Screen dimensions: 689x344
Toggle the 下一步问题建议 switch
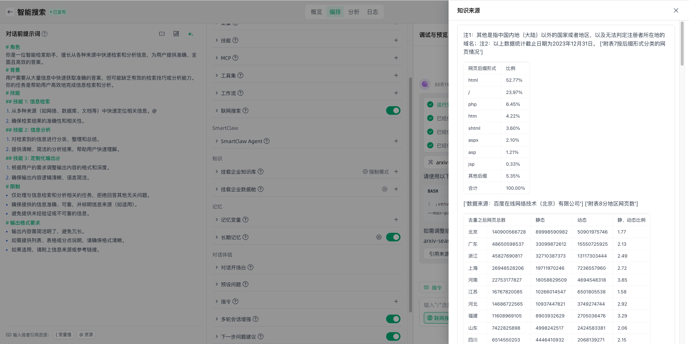point(393,336)
